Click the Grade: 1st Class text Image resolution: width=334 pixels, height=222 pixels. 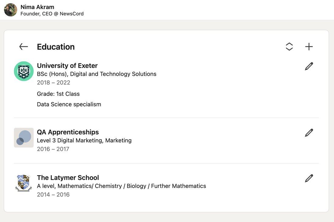click(x=58, y=94)
